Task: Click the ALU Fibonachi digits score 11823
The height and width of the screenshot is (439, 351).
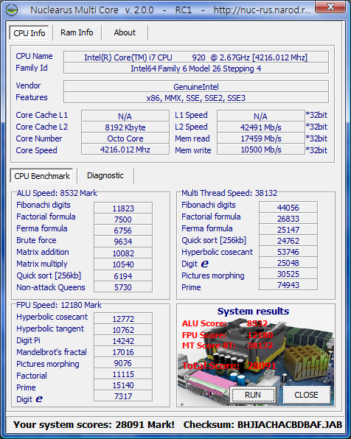Action: pyautogui.click(x=123, y=208)
